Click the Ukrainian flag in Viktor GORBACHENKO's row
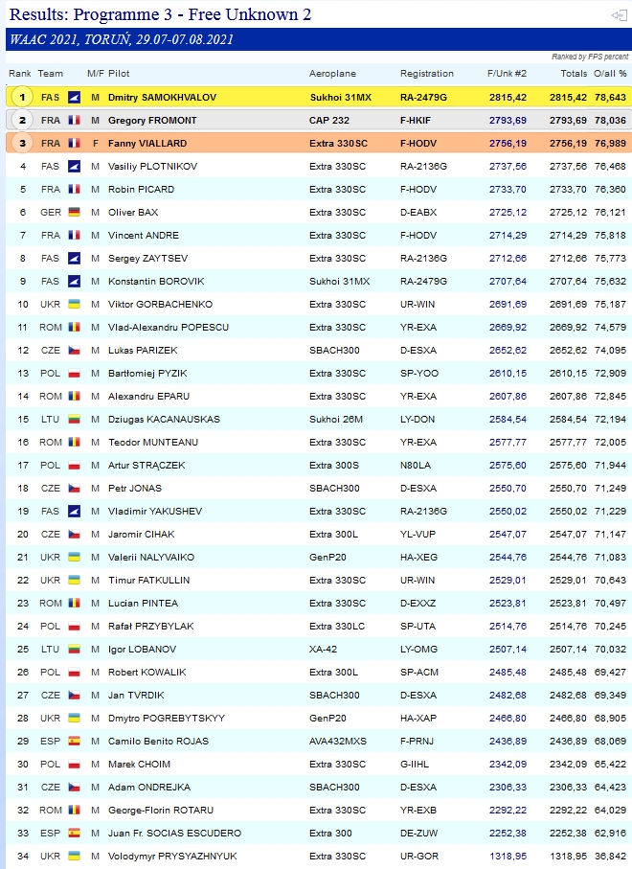This screenshot has width=632, height=869. [x=75, y=304]
